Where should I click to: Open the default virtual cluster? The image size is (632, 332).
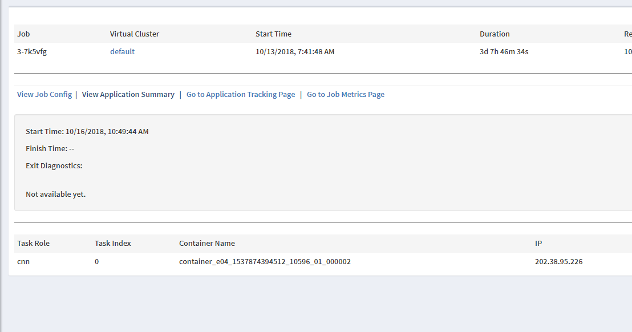coord(122,51)
